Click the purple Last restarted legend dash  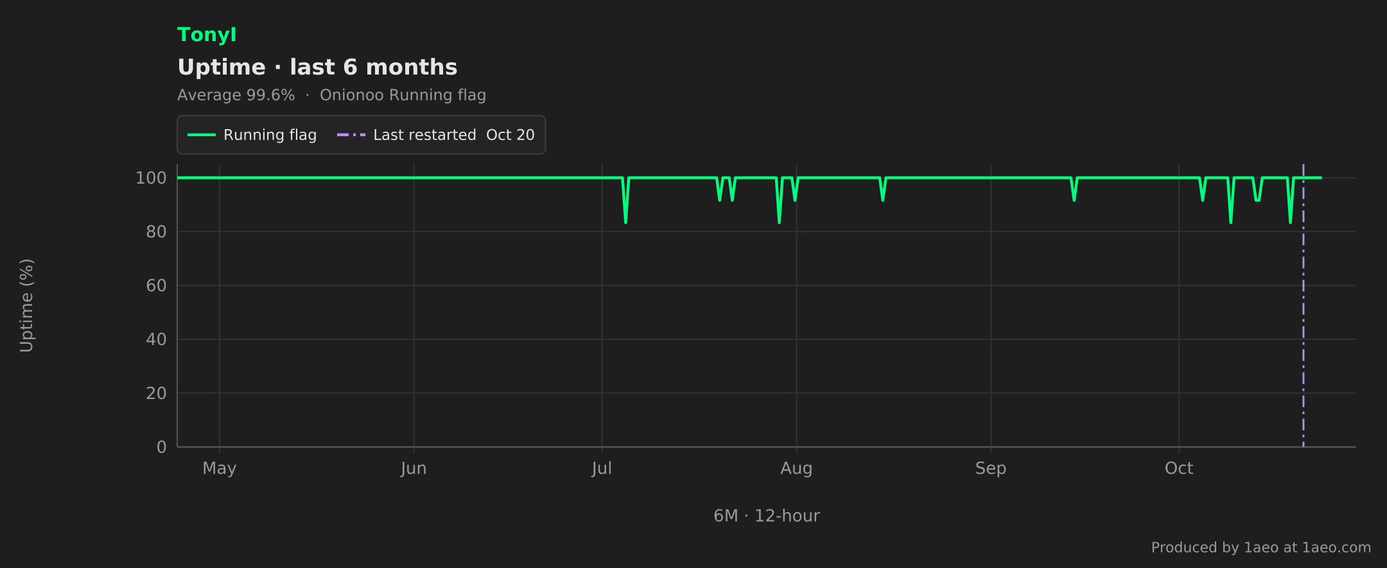351,135
